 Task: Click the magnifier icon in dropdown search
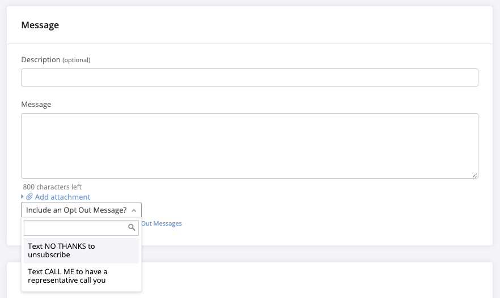pos(132,228)
